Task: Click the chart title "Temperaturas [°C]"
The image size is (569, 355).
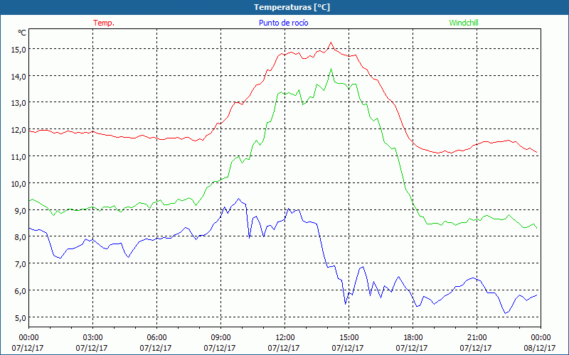Action: [292, 7]
